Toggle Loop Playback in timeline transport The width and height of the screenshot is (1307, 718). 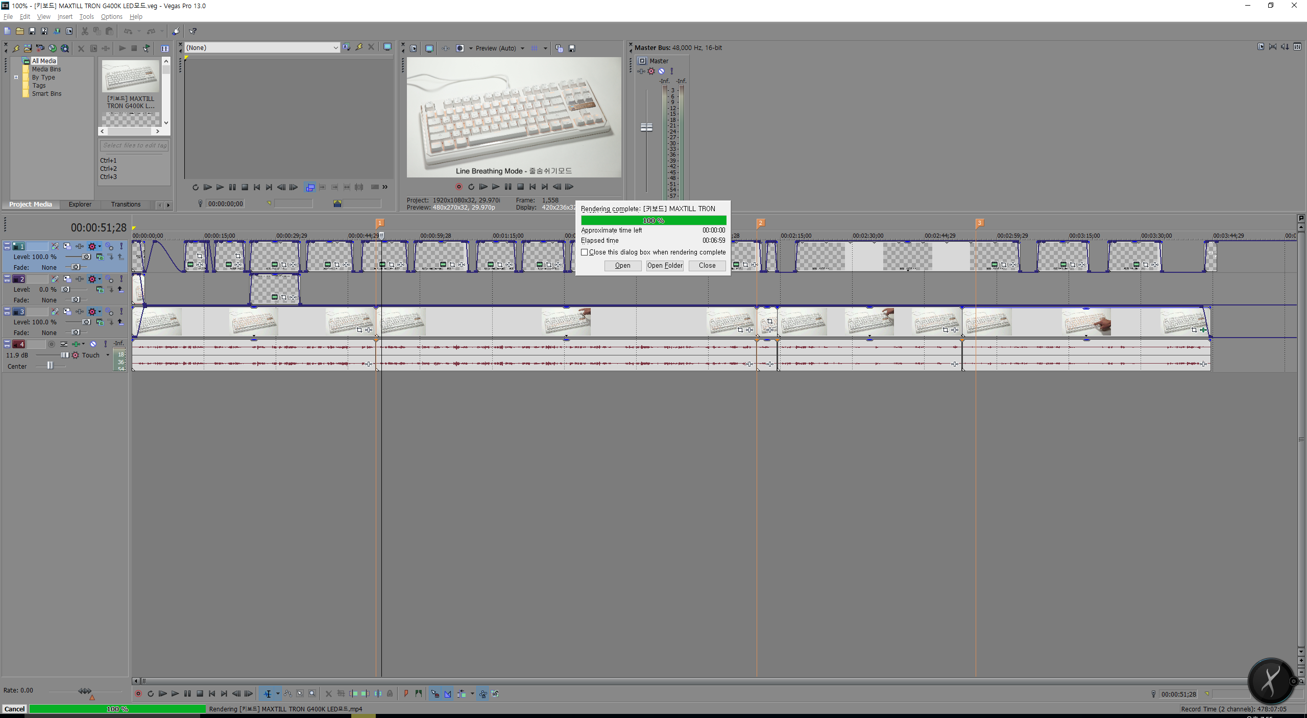(x=151, y=694)
